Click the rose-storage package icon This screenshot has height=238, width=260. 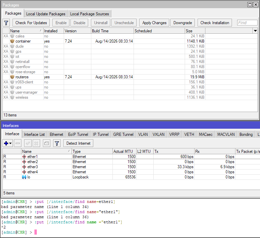[12, 72]
